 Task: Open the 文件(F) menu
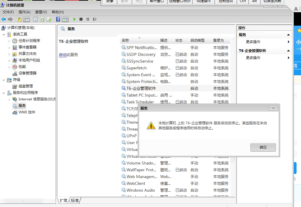[x=8, y=12]
